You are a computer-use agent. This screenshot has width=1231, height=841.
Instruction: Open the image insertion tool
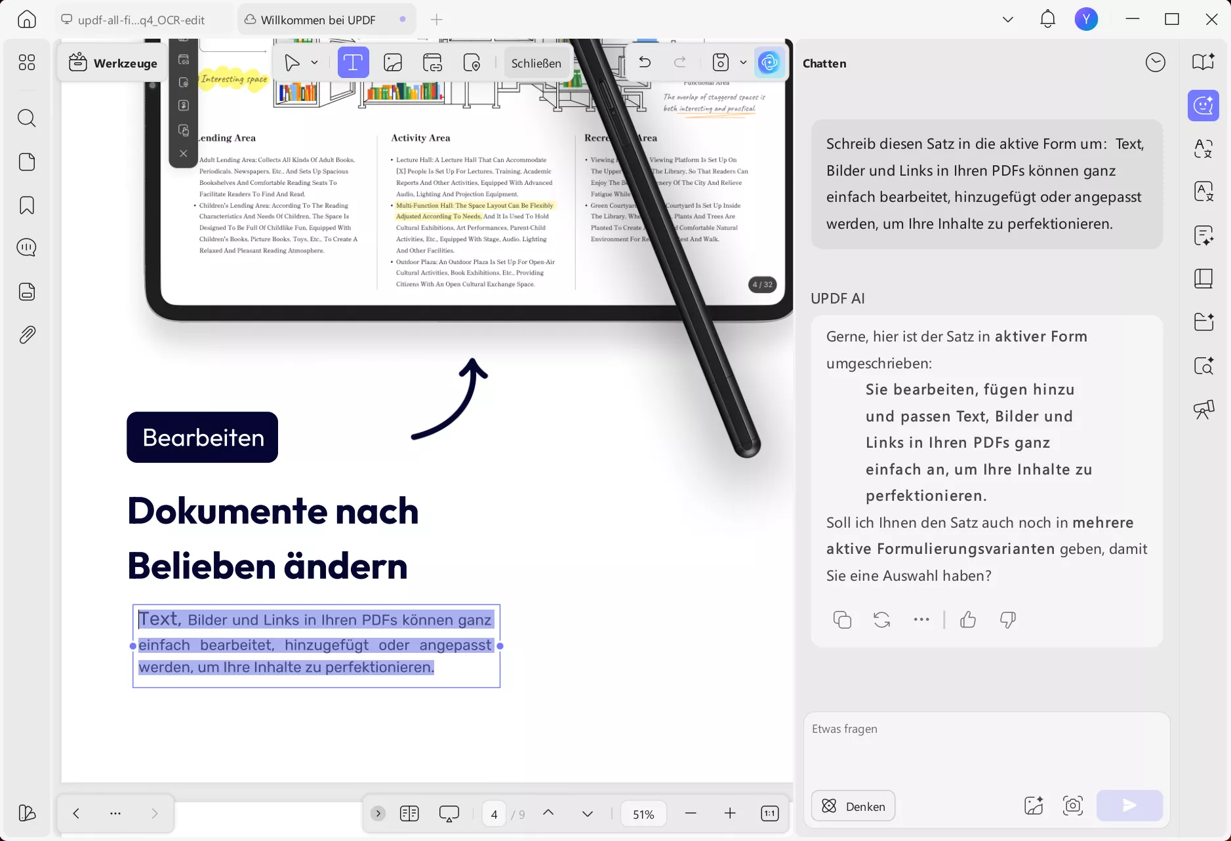click(392, 62)
